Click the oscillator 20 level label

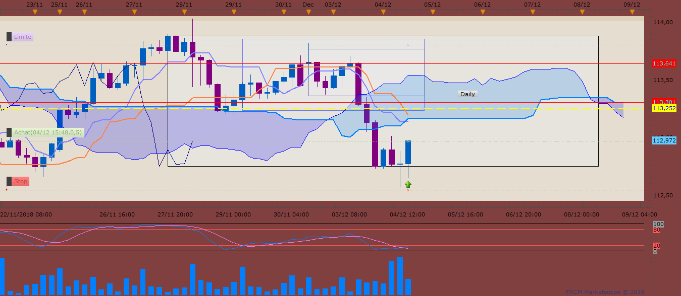657,246
